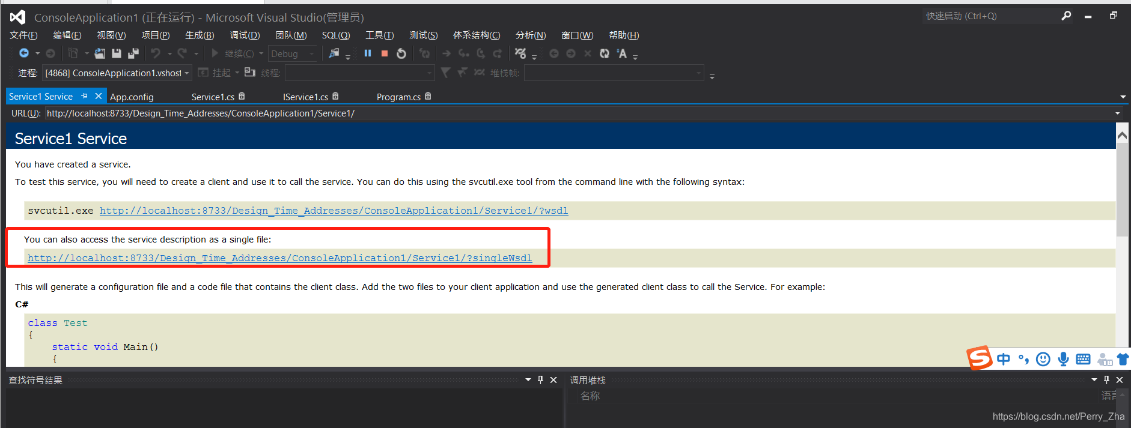Click the Save icon in toolbar

pyautogui.click(x=117, y=53)
